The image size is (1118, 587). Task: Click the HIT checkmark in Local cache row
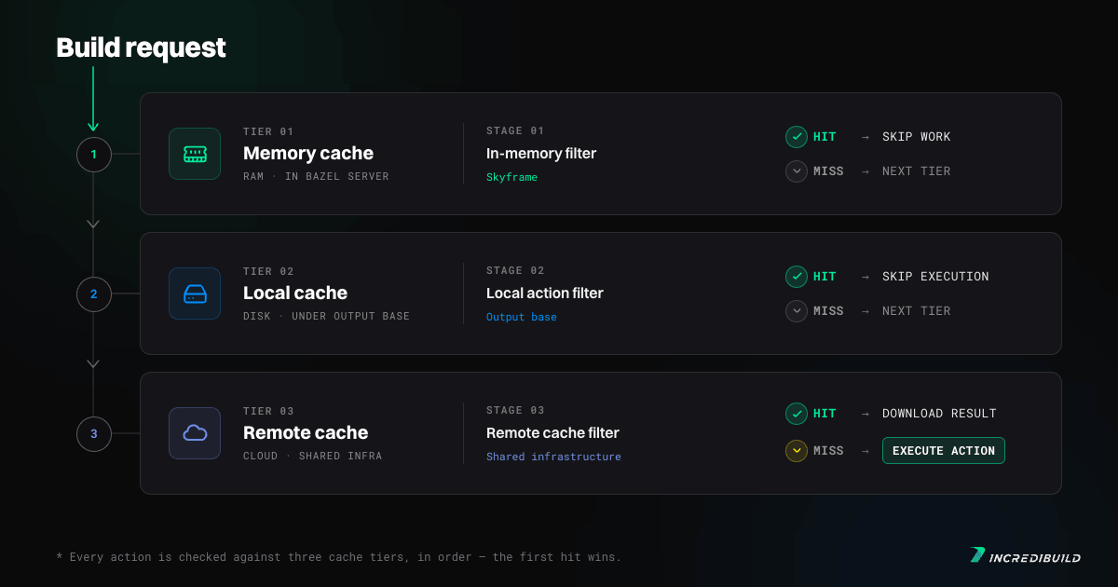[x=797, y=277]
